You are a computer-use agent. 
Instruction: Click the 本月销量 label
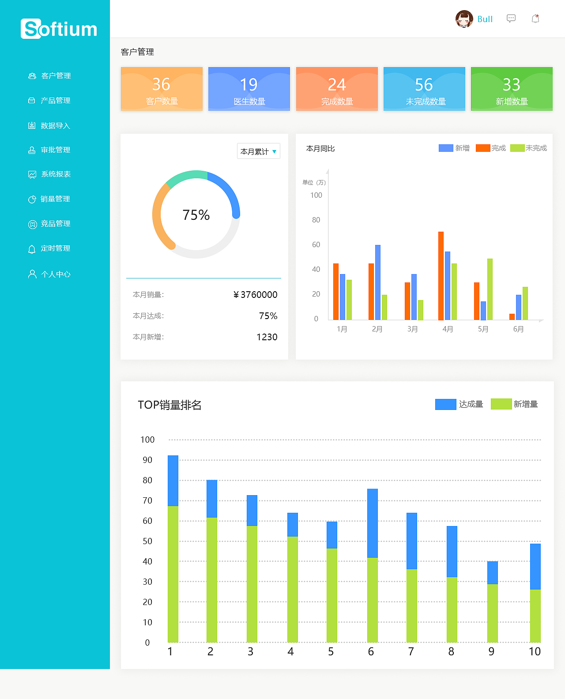coord(148,295)
